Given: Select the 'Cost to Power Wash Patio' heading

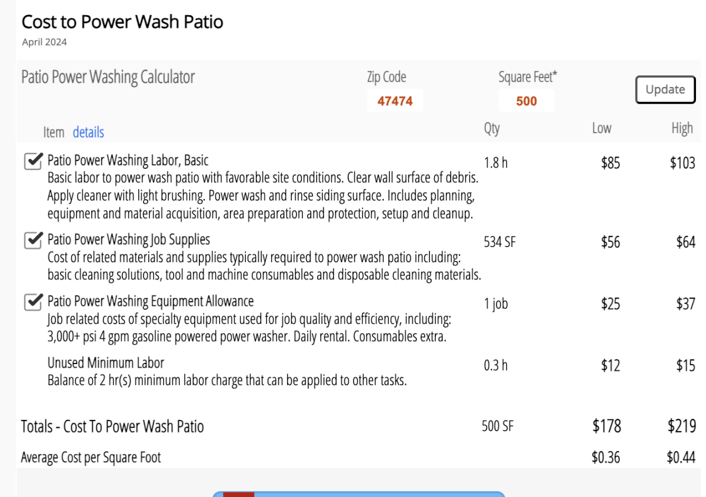Looking at the screenshot, I should [122, 22].
